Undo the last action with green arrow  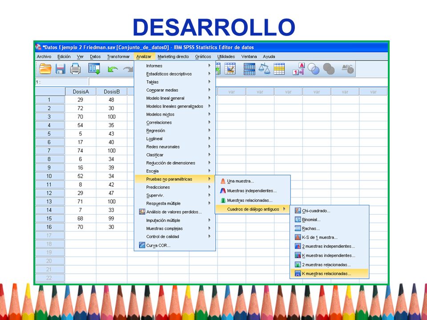coord(113,69)
